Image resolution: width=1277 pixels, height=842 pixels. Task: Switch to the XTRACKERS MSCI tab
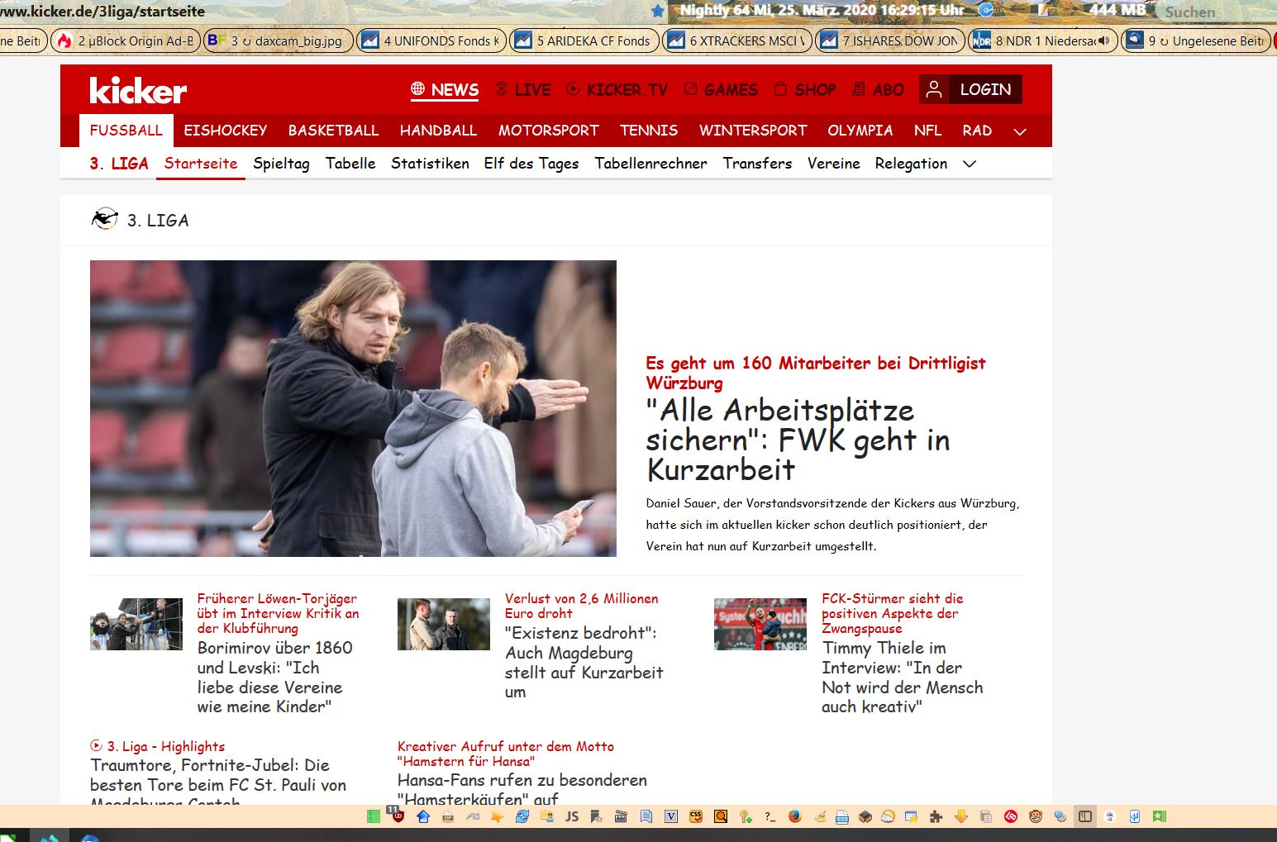(737, 40)
